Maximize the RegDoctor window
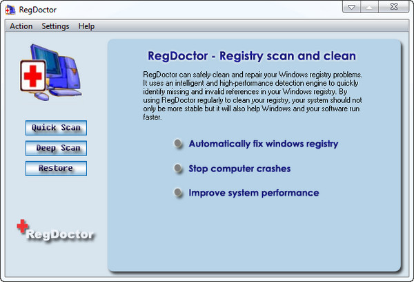This screenshot has height=282, width=414. (x=371, y=8)
